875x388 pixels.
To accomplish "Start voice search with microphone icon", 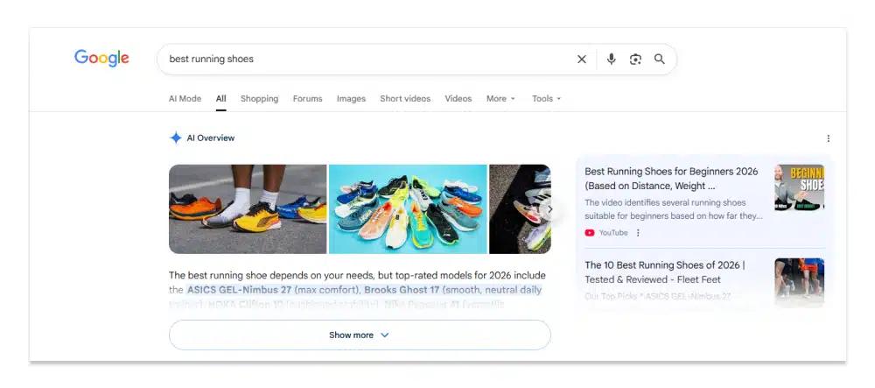I will [x=612, y=60].
